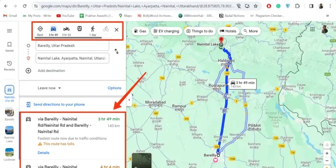
Task: Open Badal Notions bookmark
Action: (x=232, y=16)
